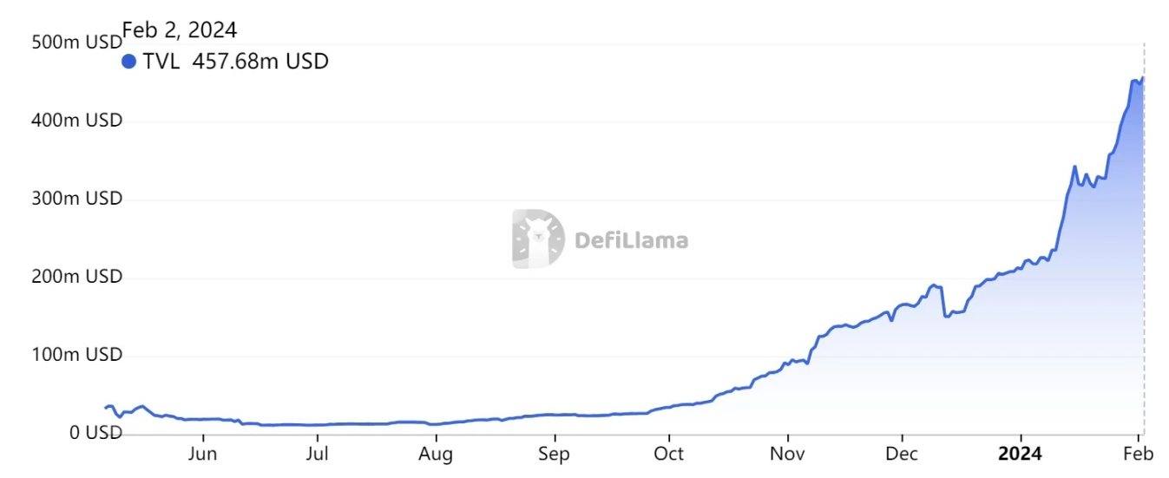Screen dimensions: 1169x478
Task: Select the Feb marker on the time axis
Action: click(x=1138, y=454)
